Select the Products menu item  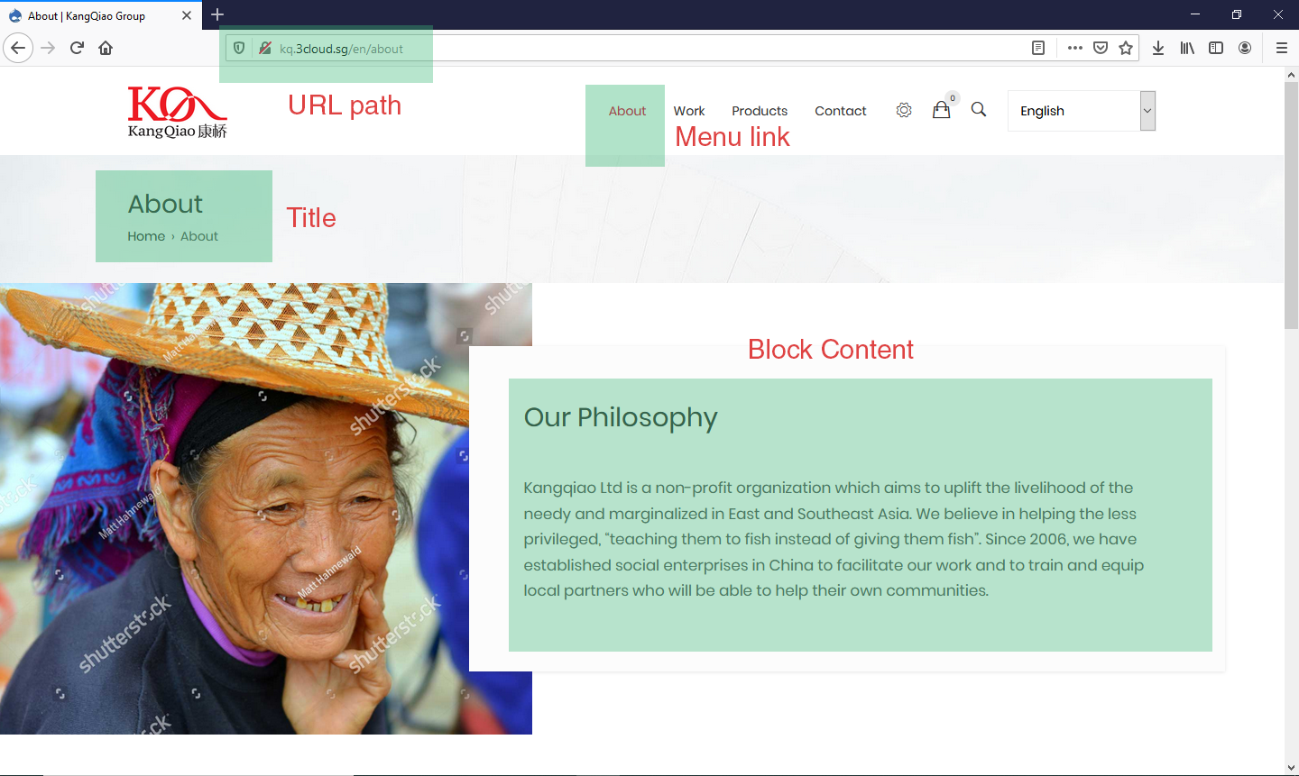pos(760,111)
